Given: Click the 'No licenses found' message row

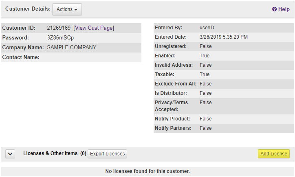Looking at the screenshot, I should (147, 171).
